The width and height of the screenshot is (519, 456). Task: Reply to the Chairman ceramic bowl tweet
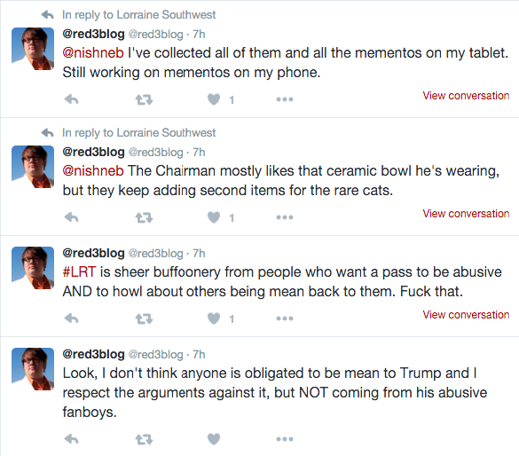coord(72,217)
